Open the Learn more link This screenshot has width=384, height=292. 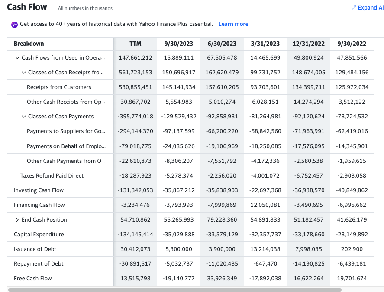pyautogui.click(x=233, y=24)
